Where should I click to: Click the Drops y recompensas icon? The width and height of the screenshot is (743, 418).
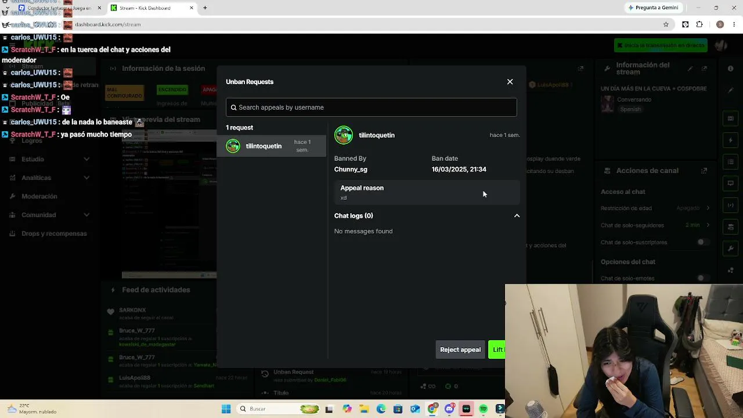click(x=12, y=233)
